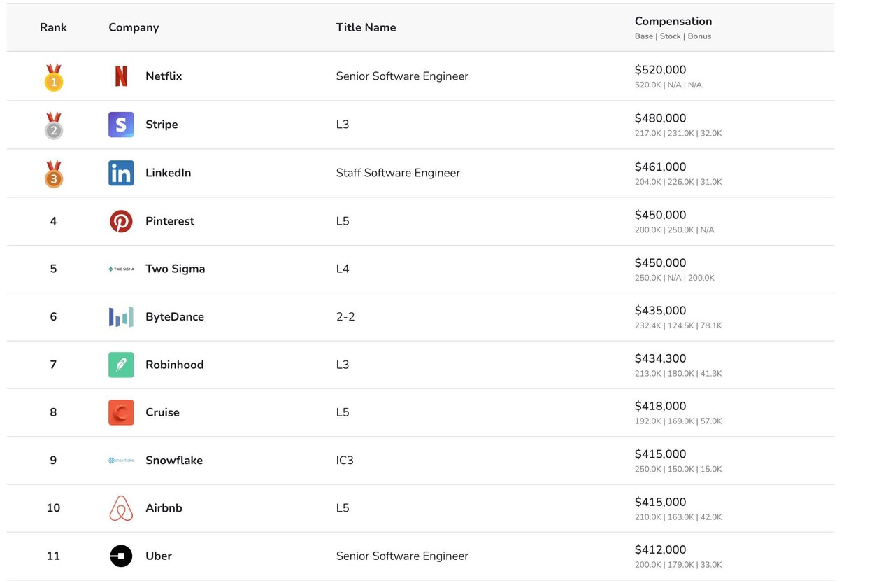Click the Snowflake logo icon
895x583 pixels.
click(121, 461)
